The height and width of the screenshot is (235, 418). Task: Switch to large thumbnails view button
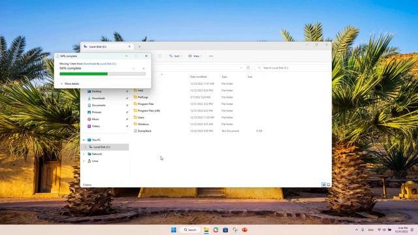click(329, 185)
